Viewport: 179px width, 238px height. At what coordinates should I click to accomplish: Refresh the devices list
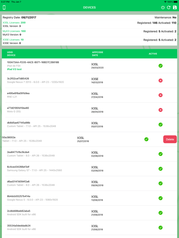(169, 7)
